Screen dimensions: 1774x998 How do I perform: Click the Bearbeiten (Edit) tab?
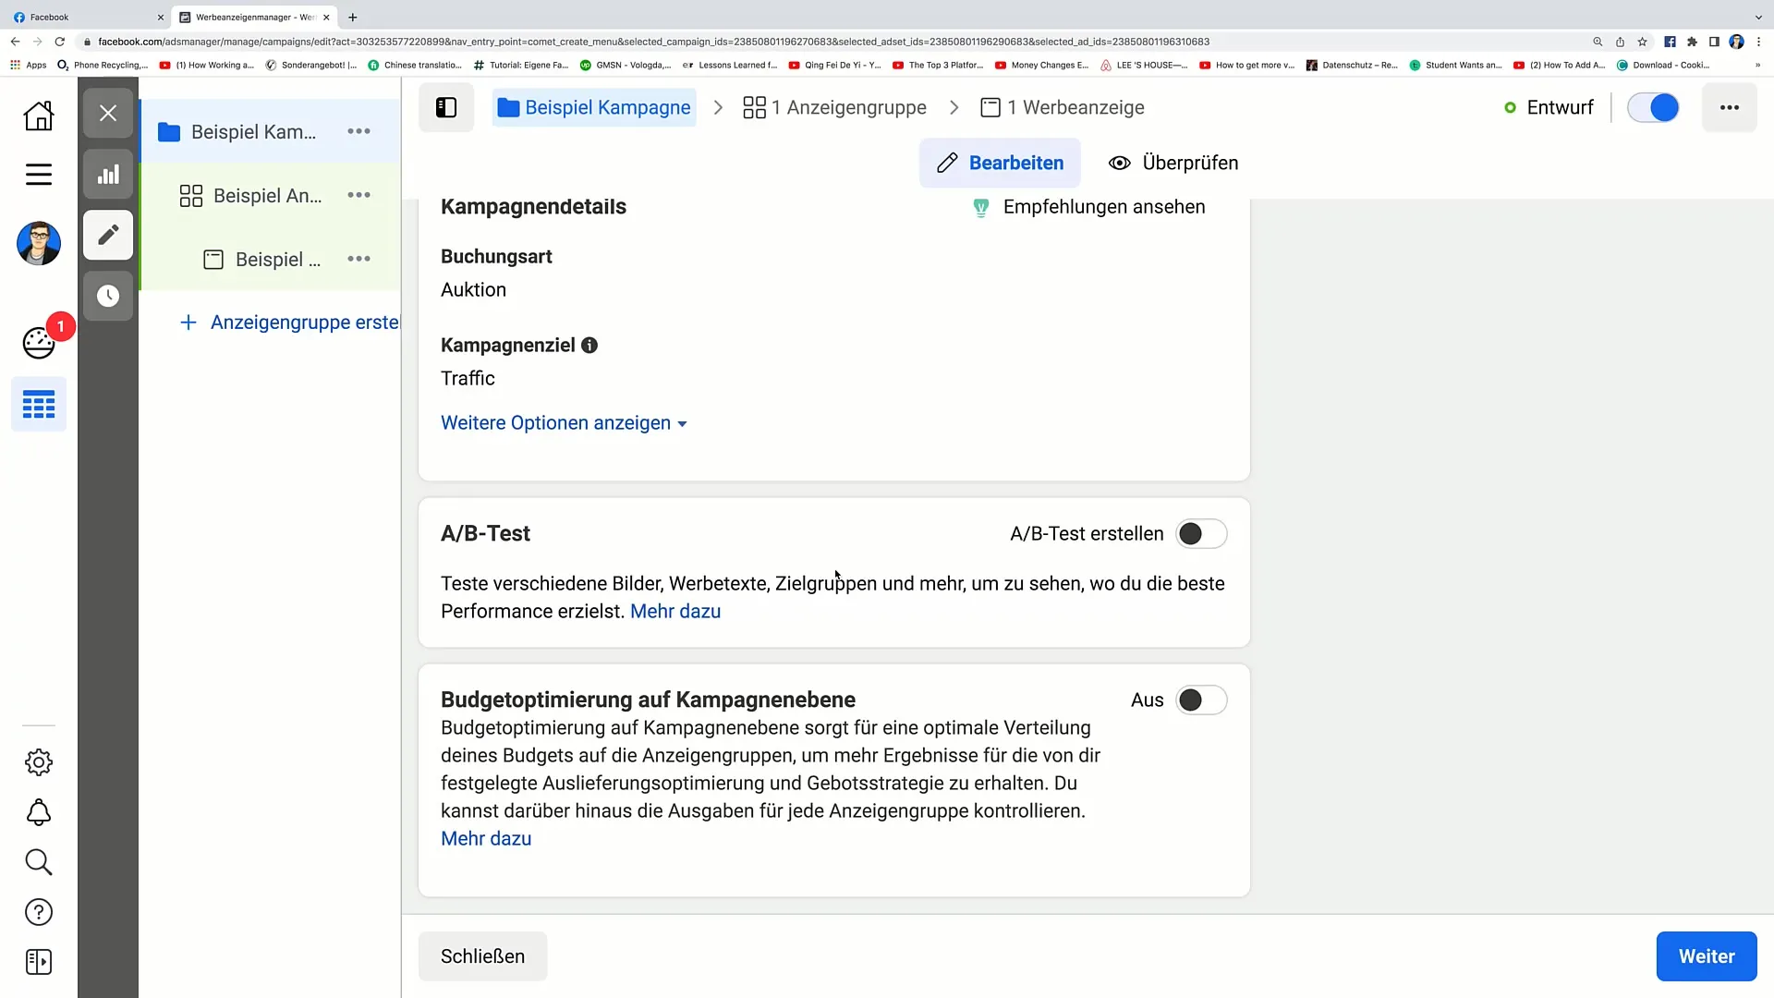(x=1002, y=164)
